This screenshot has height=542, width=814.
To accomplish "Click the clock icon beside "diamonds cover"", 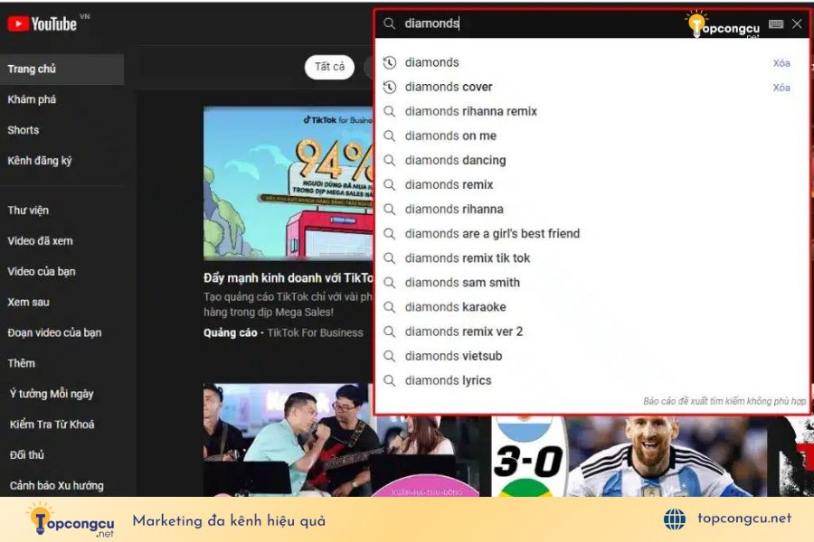I will pos(389,87).
